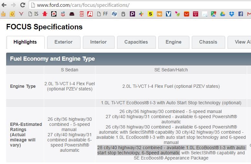The image size is (251, 164).
Task: Click the SE Sedan/Hatch column header
Action: tap(171, 70)
